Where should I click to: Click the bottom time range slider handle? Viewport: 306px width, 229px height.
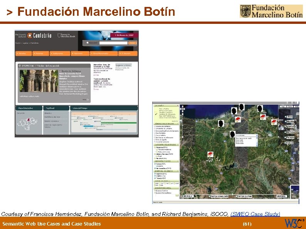pyautogui.click(x=233, y=194)
